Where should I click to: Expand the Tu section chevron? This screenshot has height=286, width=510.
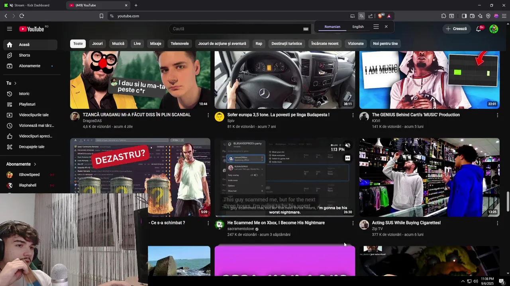tap(16, 83)
